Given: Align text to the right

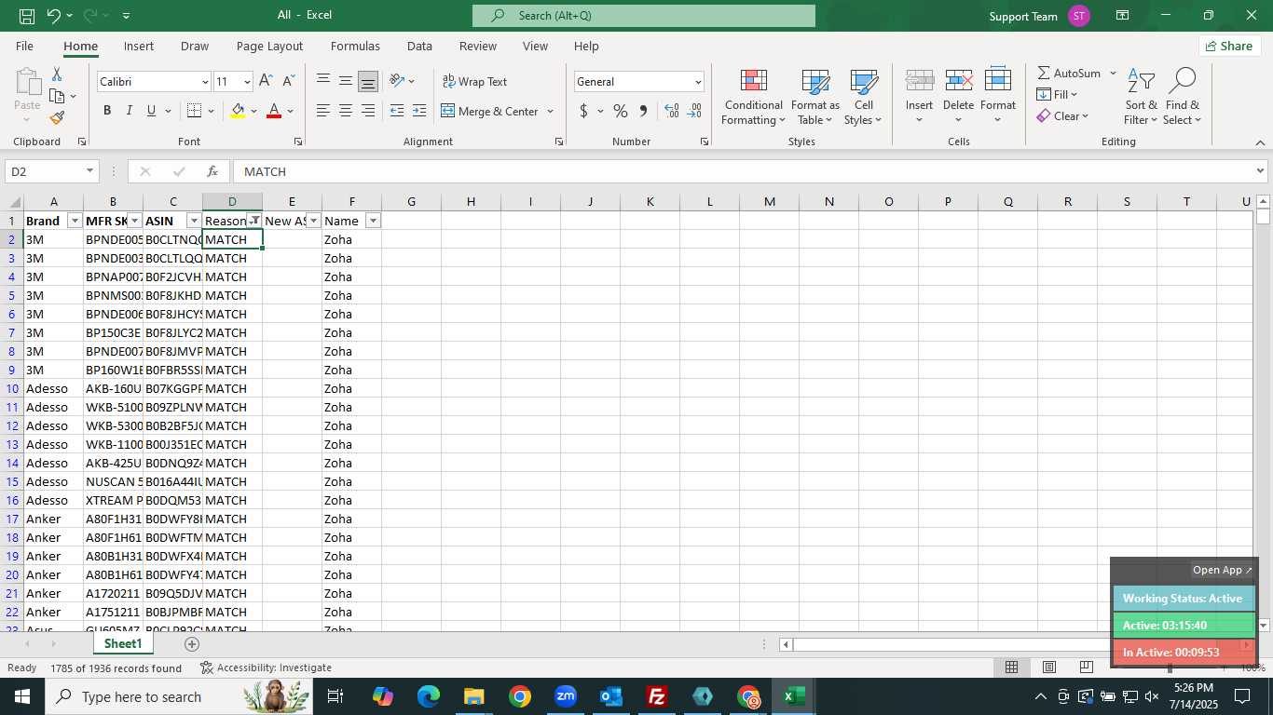Looking at the screenshot, I should pos(368,111).
